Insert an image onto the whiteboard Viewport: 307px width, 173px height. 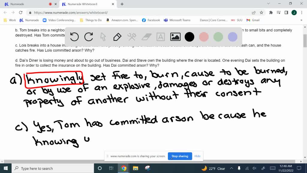pyautogui.click(x=175, y=37)
